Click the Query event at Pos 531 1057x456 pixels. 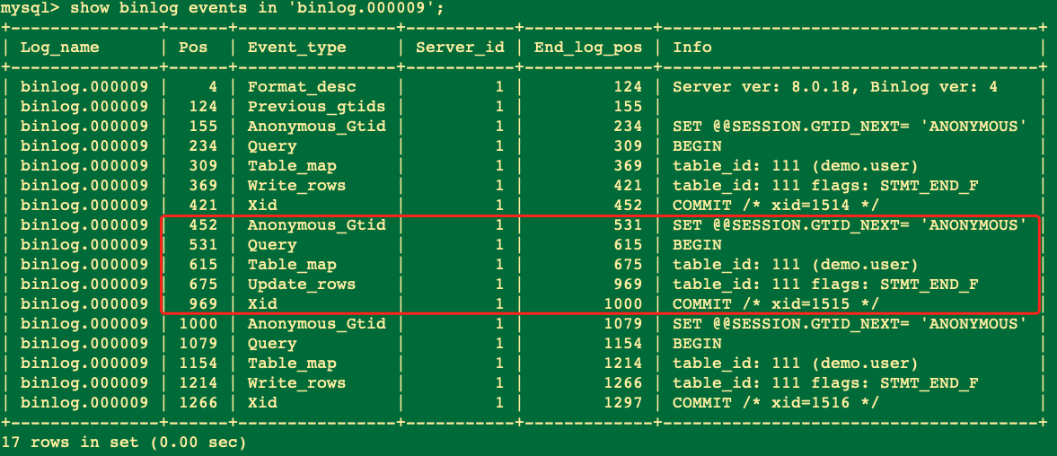(272, 244)
